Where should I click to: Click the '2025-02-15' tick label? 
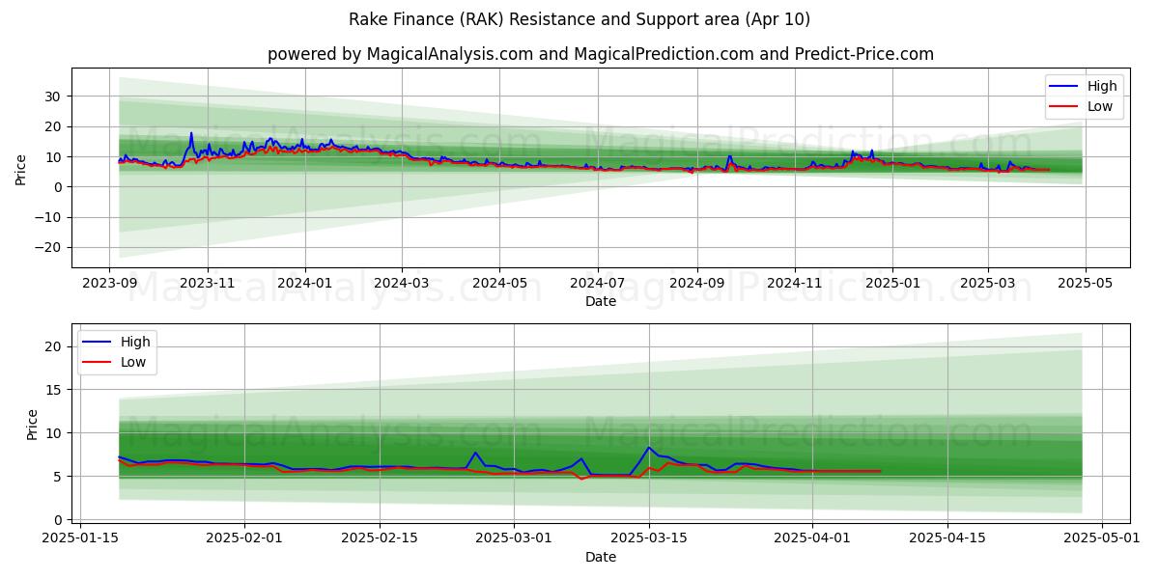click(x=378, y=538)
